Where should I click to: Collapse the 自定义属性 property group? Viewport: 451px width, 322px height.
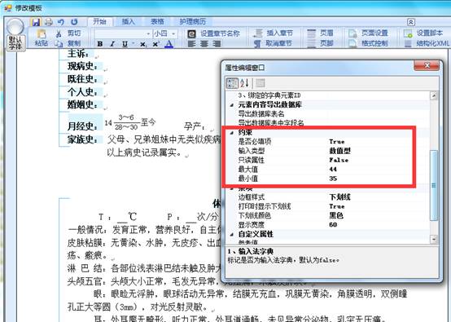tap(231, 234)
